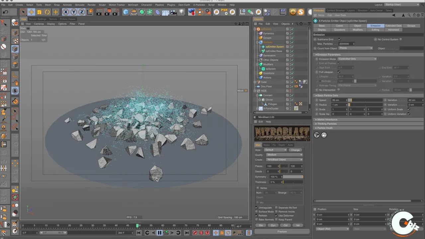
Task: Open Create NitroBlast Object dropdown
Action: pyautogui.click(x=284, y=159)
